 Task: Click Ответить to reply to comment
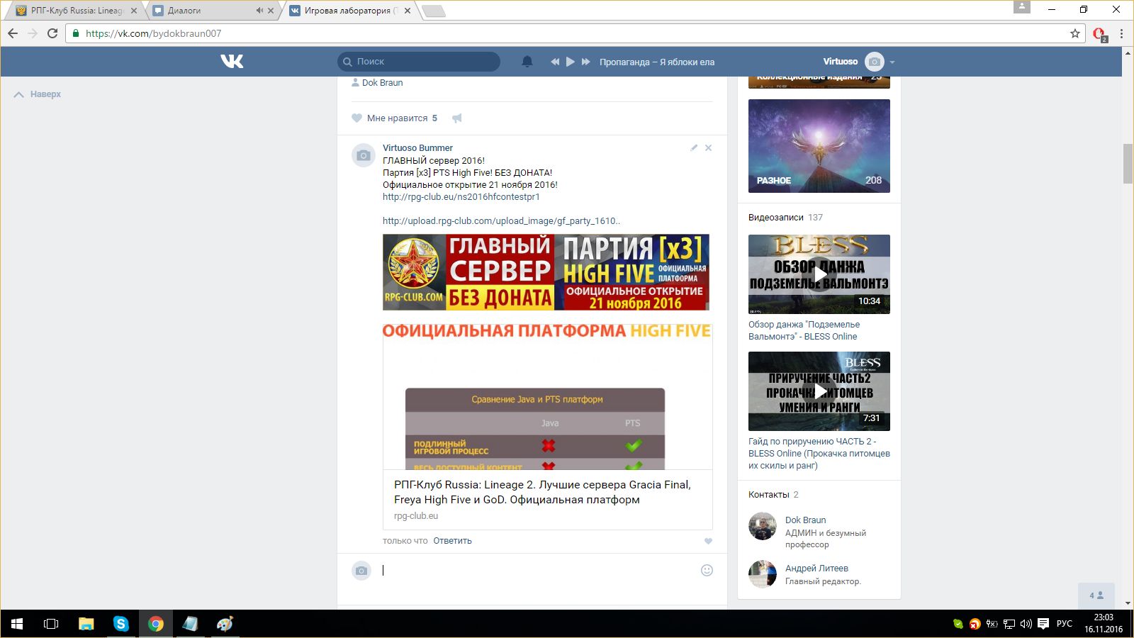click(452, 541)
